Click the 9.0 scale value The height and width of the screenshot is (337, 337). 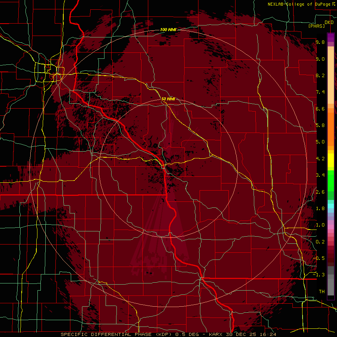pyautogui.click(x=320, y=59)
